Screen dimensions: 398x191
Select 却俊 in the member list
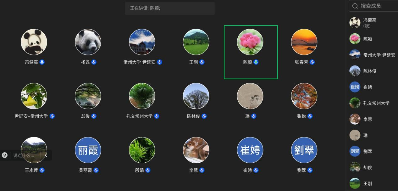pyautogui.click(x=373, y=167)
